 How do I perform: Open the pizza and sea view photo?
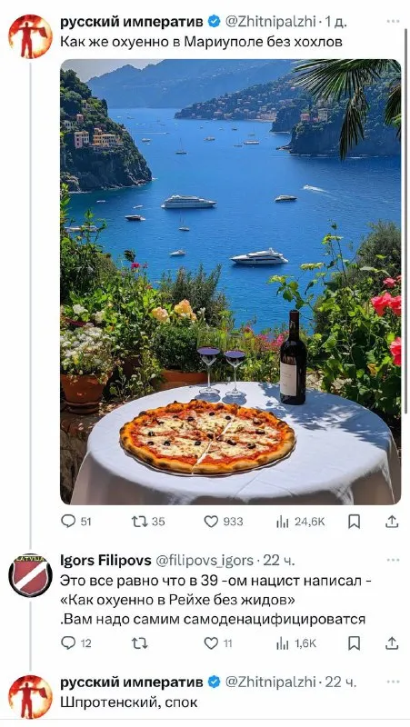(231, 282)
